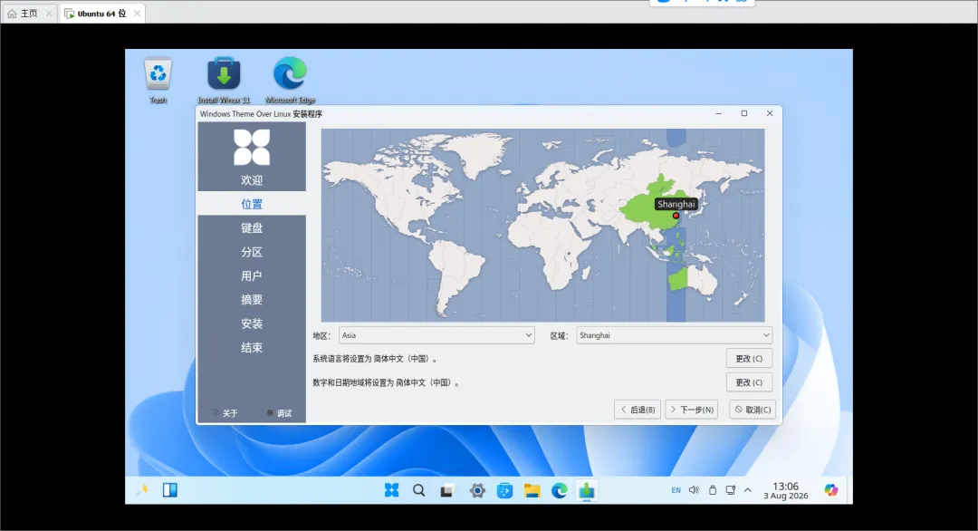
Task: Open clock showing 13:06
Action: 786,490
